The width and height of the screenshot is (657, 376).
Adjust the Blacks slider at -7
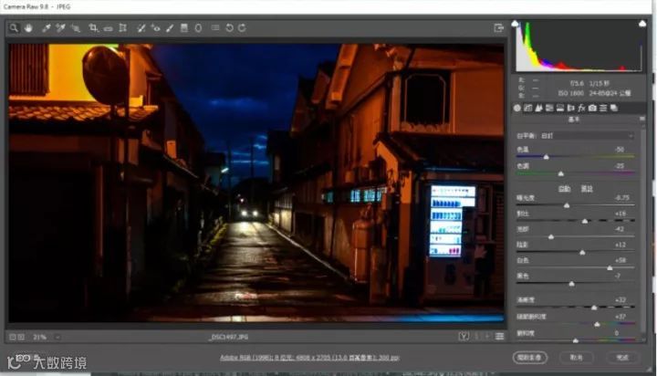[571, 284]
